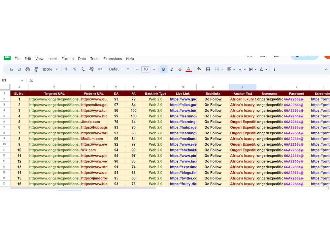Open the Extensions menu
This screenshot has width=330, height=247.
click(113, 59)
